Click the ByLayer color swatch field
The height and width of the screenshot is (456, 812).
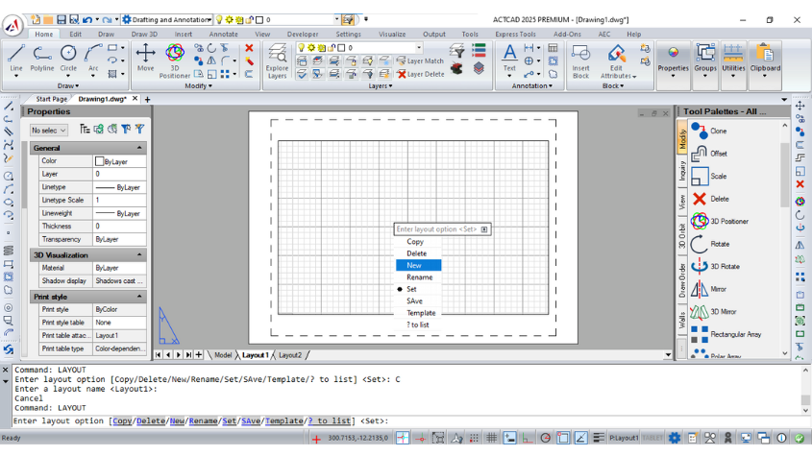click(119, 161)
